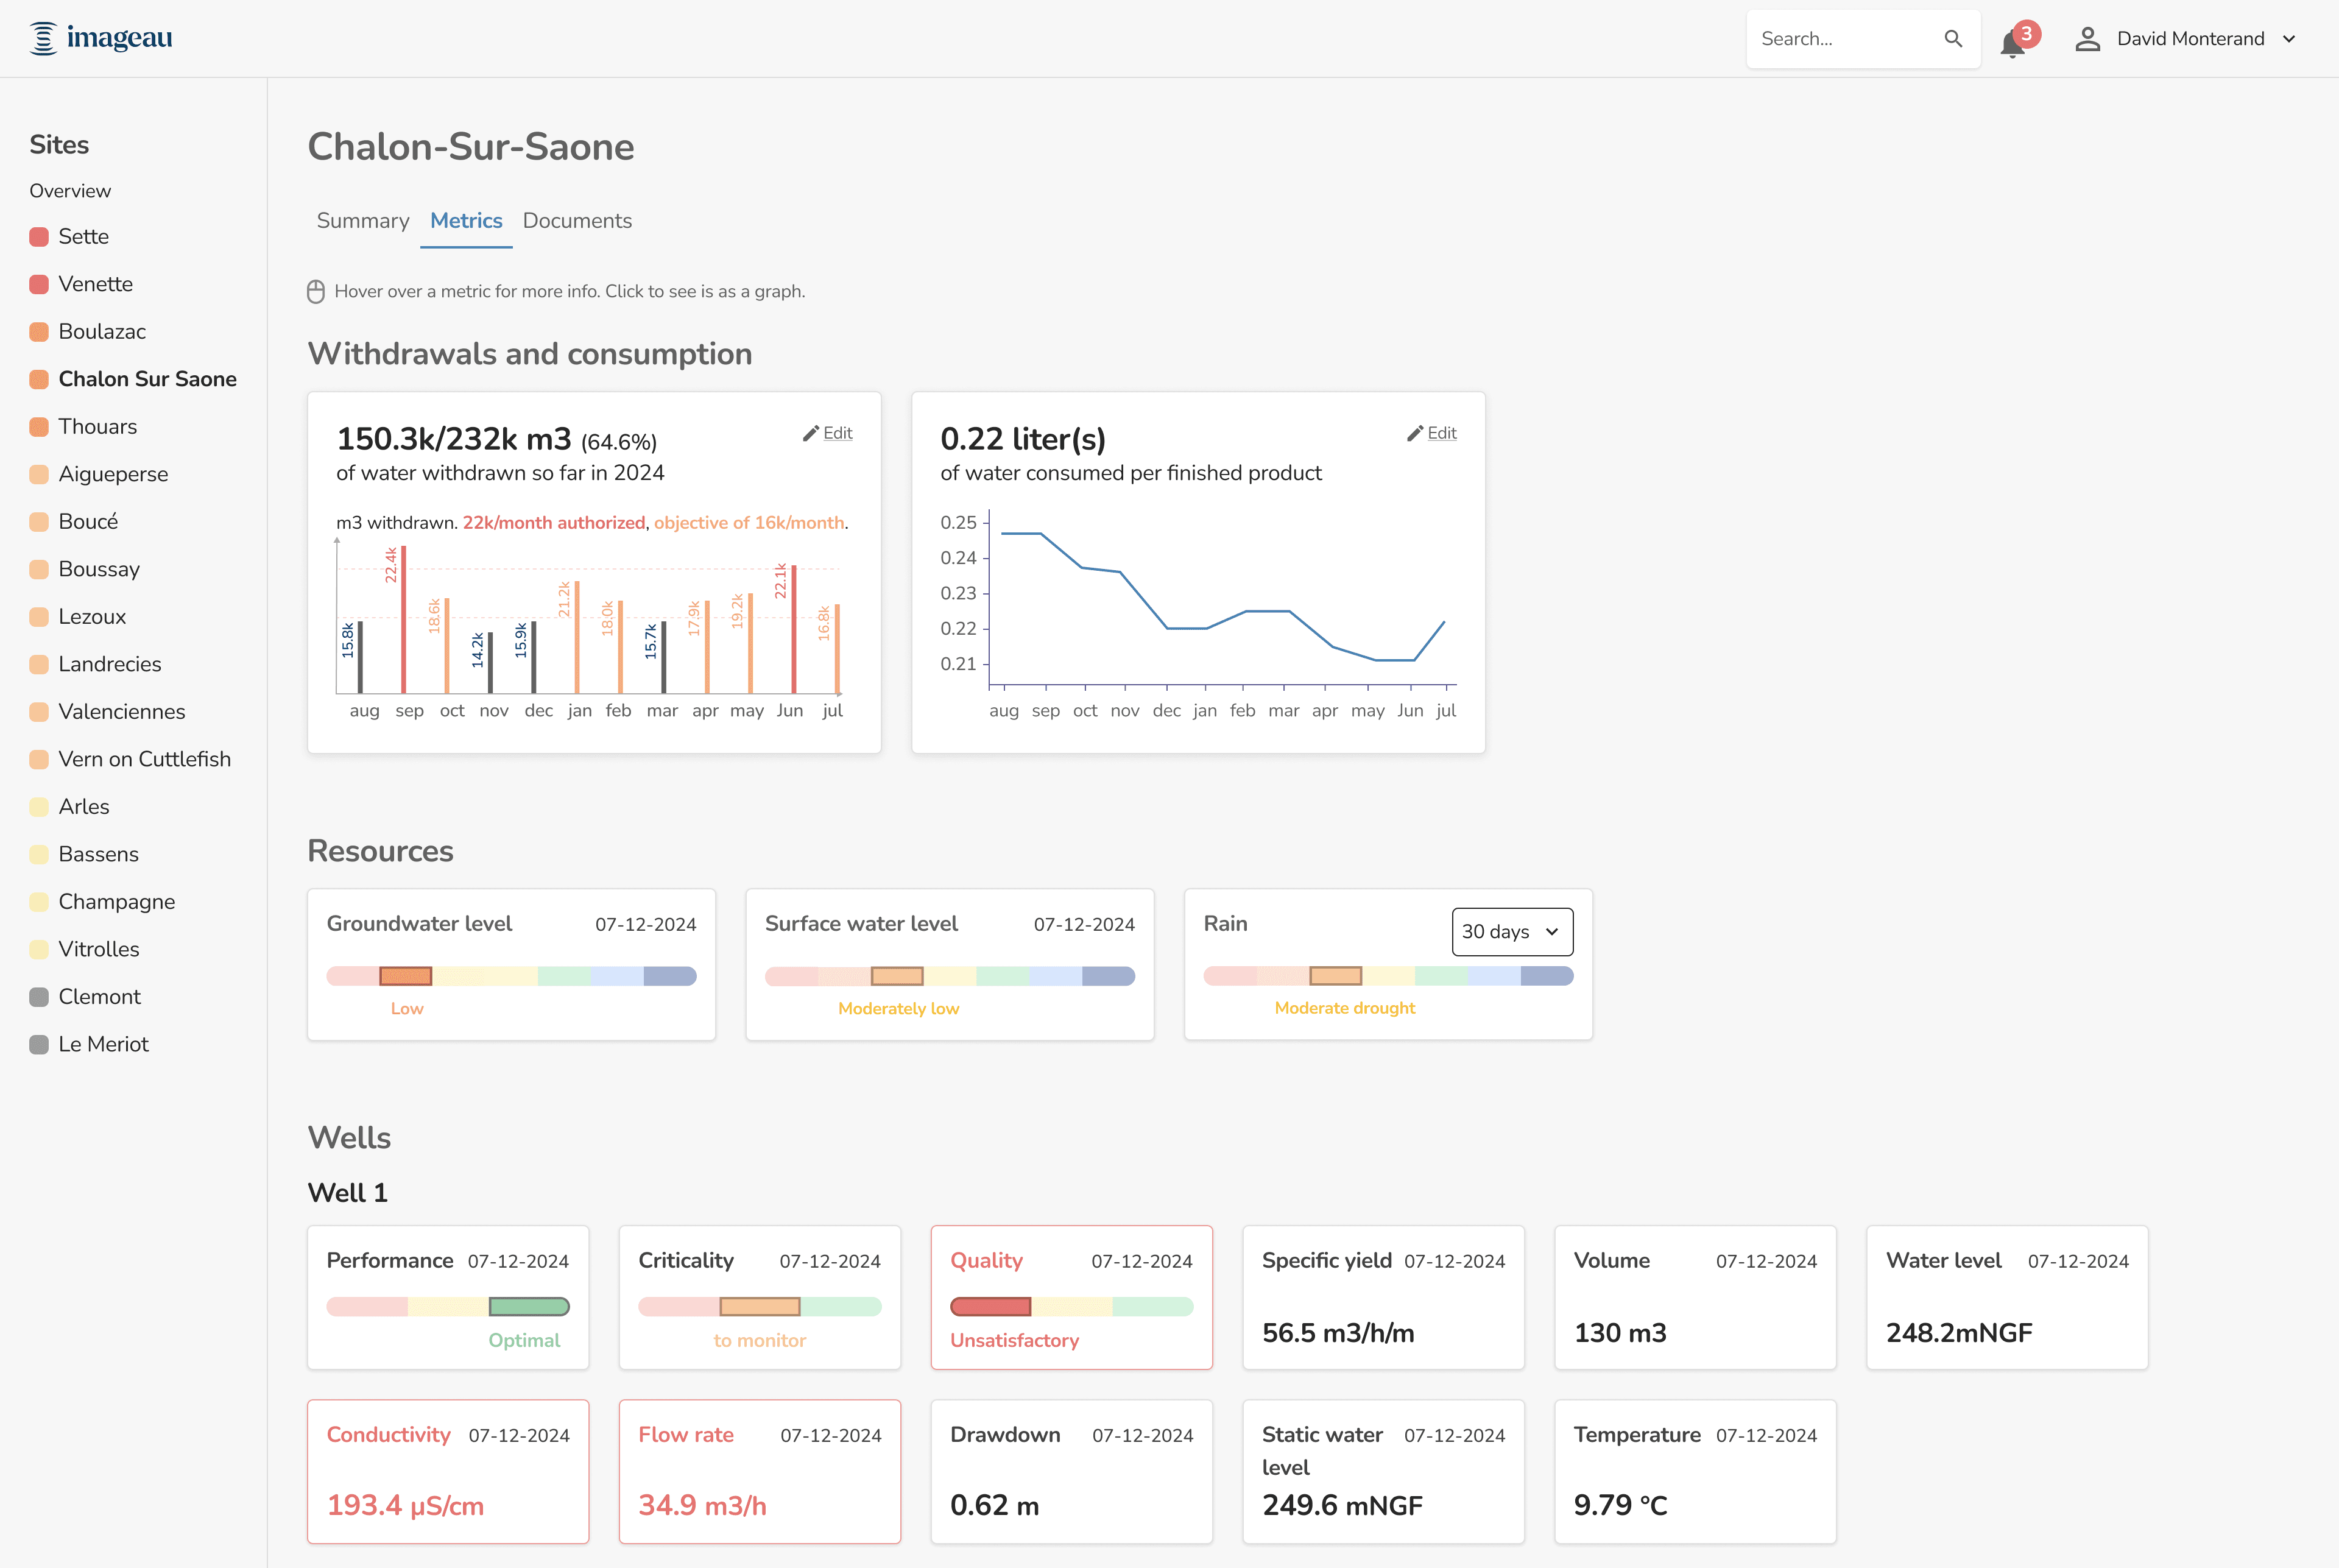Click the "0.22 liter(s)" heading
Viewport: 2339px width, 1568px height.
point(1023,439)
